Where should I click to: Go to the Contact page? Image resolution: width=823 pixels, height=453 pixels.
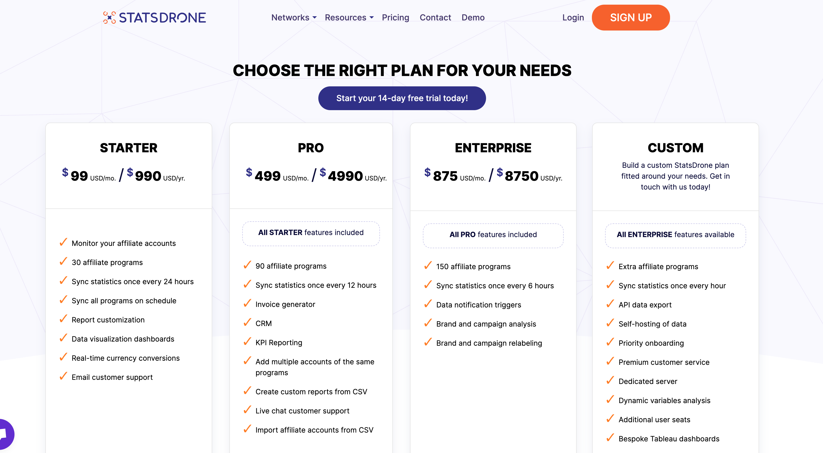coord(435,18)
